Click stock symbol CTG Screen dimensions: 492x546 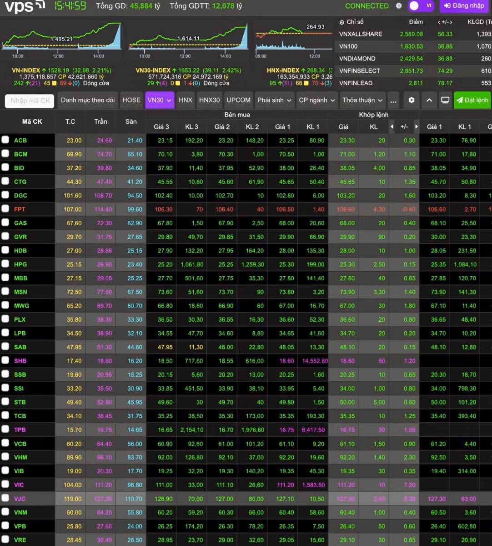pos(20,182)
